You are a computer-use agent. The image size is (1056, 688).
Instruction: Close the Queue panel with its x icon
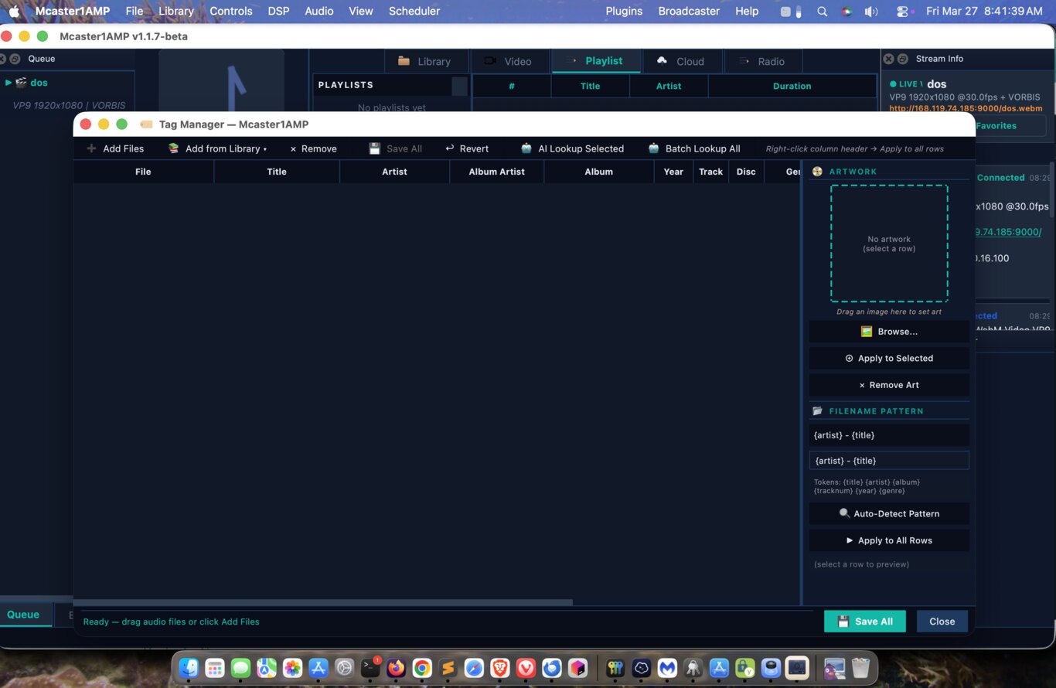point(2,59)
